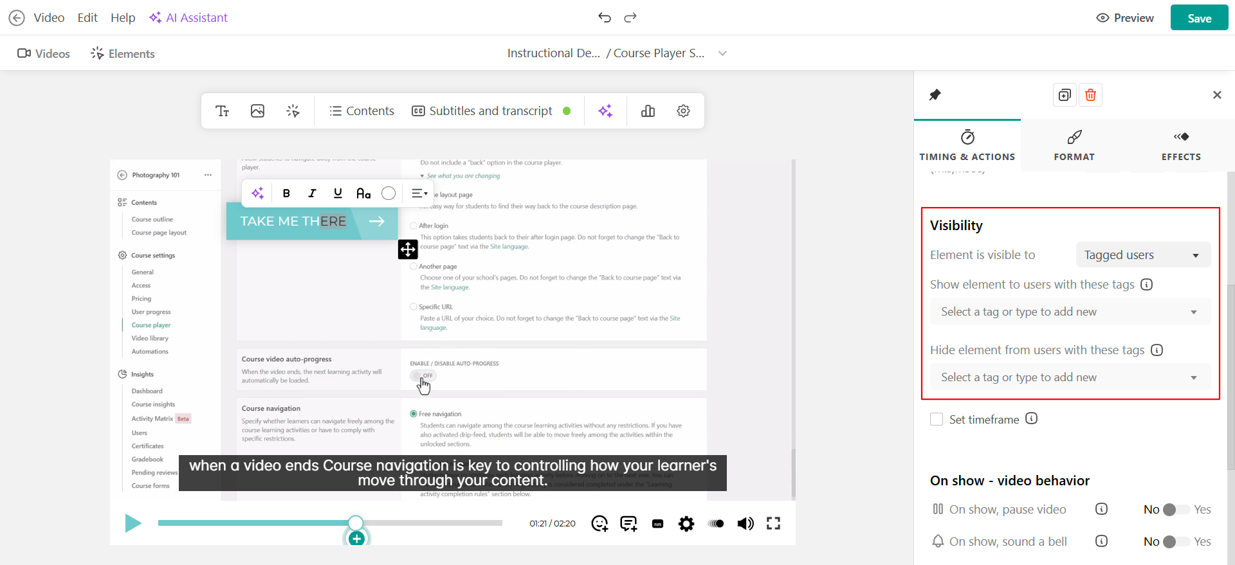Click the interactive pointer element icon
This screenshot has height=565, width=1235.
pyautogui.click(x=293, y=111)
